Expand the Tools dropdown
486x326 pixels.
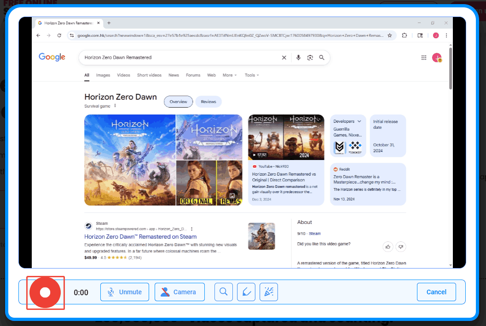(x=252, y=75)
